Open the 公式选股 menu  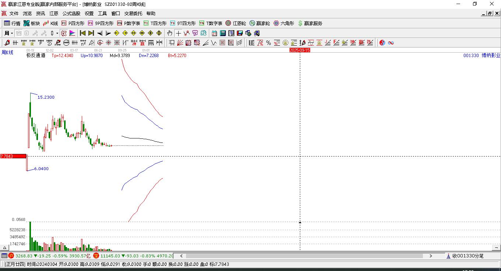(x=71, y=14)
